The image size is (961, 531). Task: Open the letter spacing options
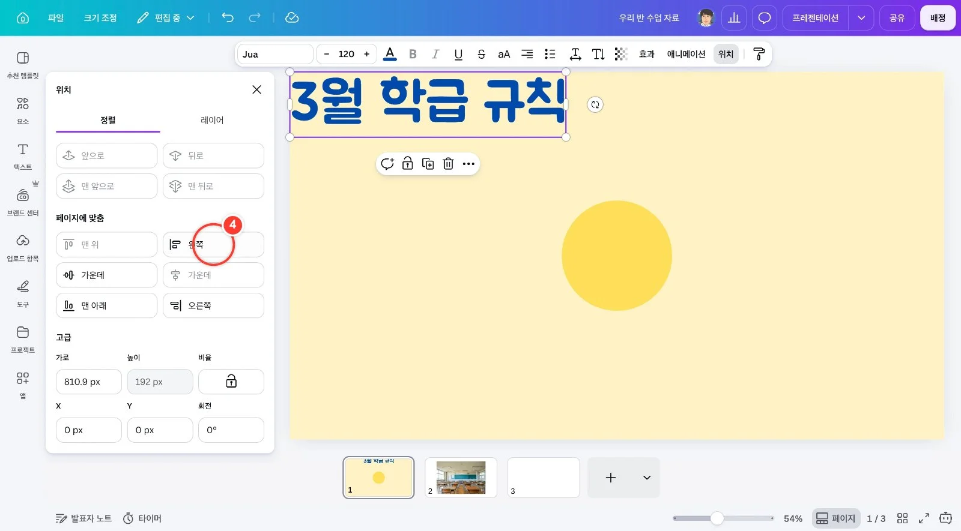click(575, 54)
